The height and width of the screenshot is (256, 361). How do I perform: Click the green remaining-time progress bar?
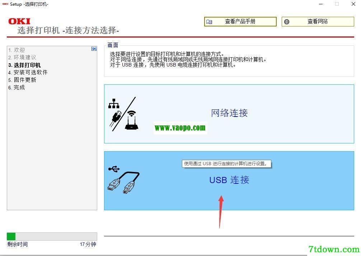tap(52, 236)
